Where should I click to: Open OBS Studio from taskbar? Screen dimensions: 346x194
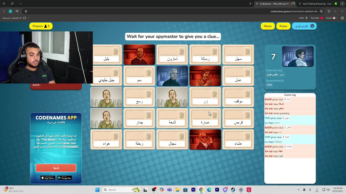tap(154, 190)
